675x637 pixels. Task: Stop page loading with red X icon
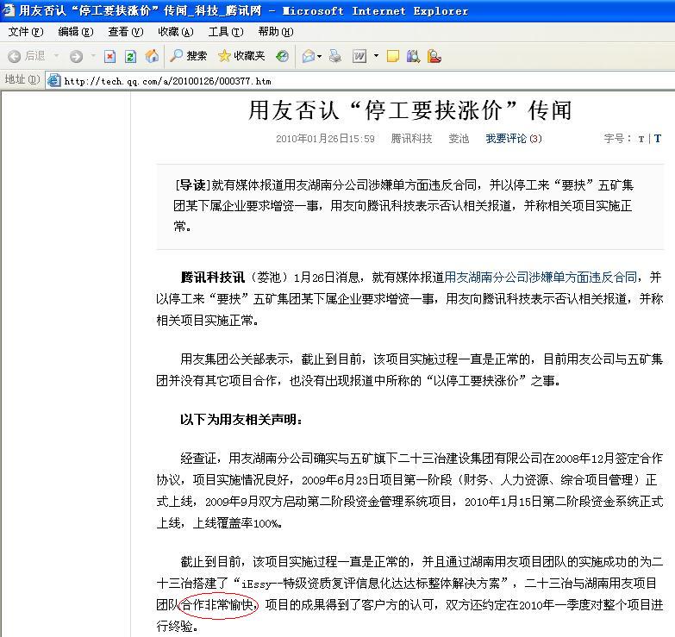(x=109, y=56)
